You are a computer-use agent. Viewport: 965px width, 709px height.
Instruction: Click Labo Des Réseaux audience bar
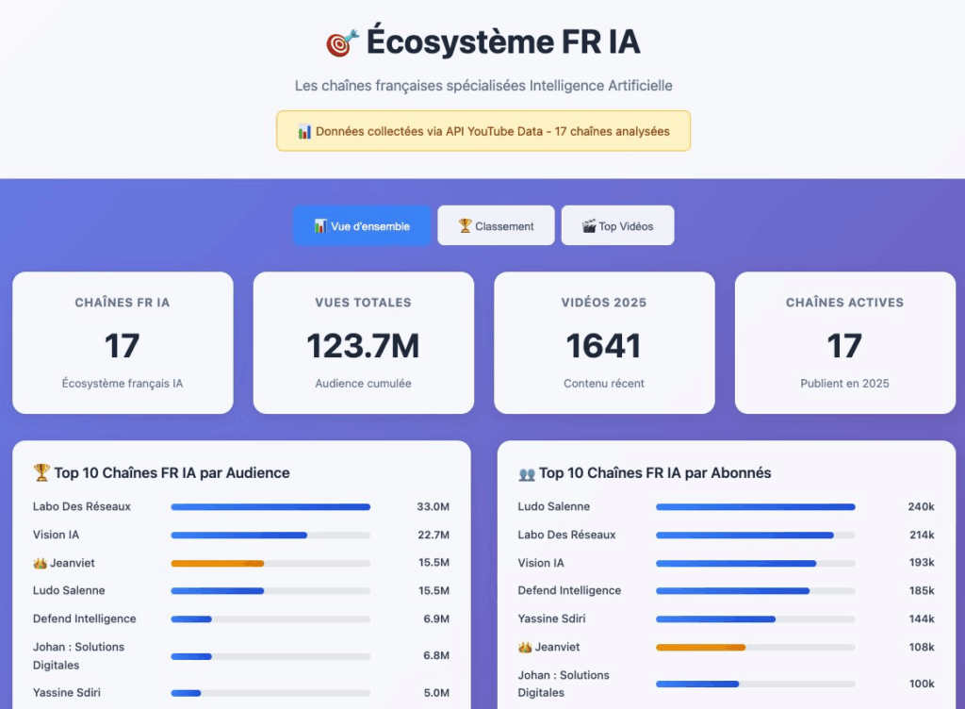click(x=270, y=507)
